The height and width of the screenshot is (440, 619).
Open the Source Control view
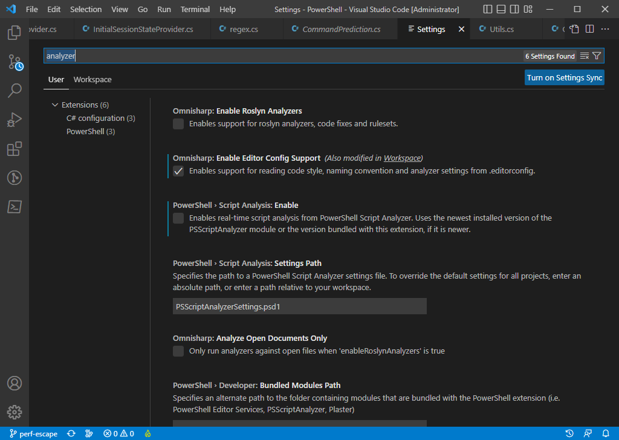(15, 62)
